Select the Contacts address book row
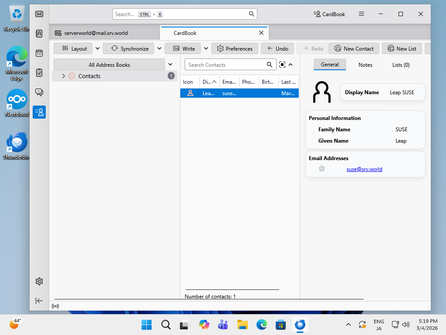This screenshot has width=446, height=335. click(115, 76)
